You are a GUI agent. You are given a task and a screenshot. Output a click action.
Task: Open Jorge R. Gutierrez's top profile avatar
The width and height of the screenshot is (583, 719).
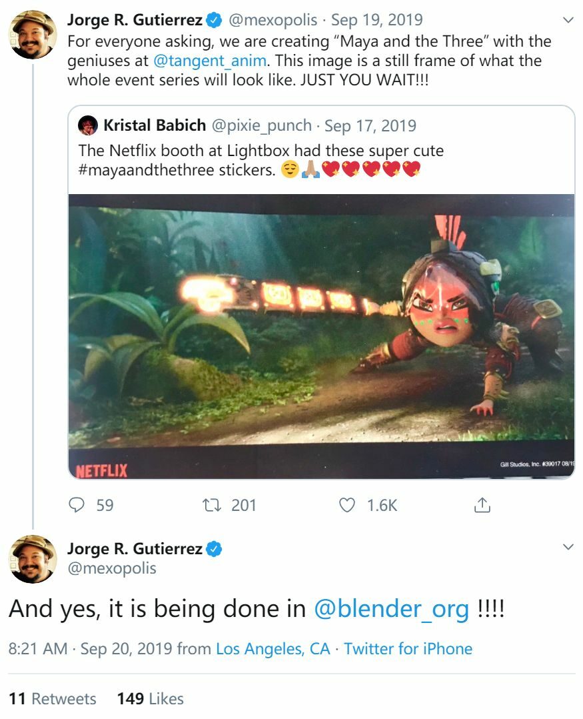click(x=32, y=35)
